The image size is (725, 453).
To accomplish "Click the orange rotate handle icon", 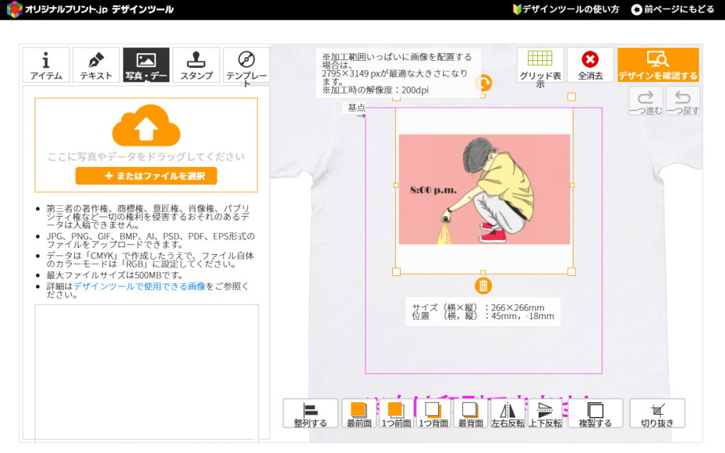I will [x=484, y=84].
